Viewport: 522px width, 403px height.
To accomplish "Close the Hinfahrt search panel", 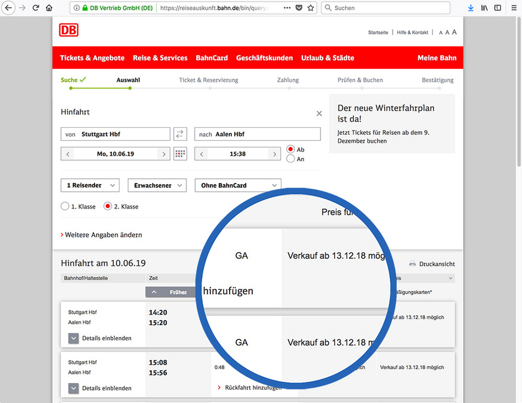I will click(x=319, y=113).
